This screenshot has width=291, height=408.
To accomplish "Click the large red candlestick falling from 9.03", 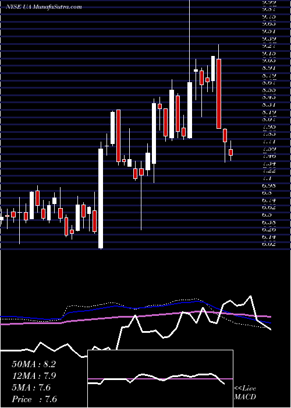I will point(219,94).
